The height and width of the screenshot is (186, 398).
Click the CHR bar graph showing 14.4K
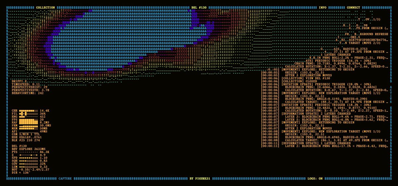tap(28, 110)
